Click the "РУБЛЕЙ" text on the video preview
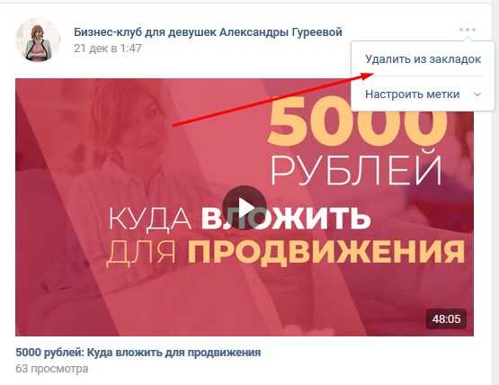499x385 pixels. 356,168
